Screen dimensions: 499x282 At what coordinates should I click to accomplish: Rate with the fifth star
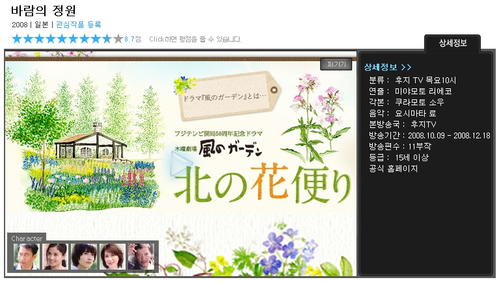click(x=62, y=39)
